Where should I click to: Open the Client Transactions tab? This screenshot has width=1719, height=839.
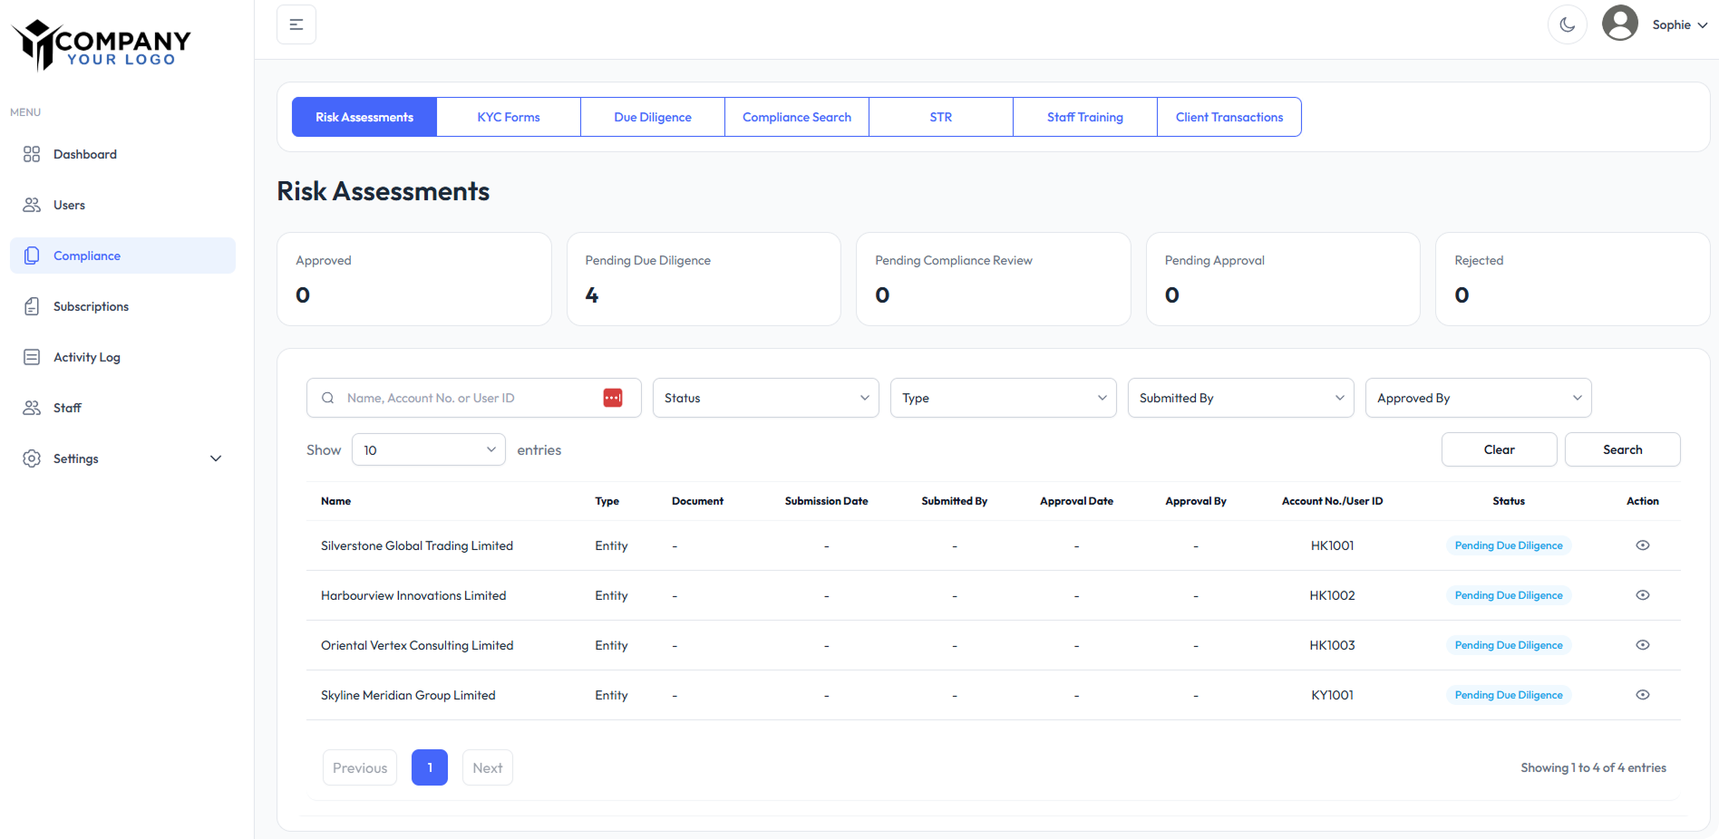coord(1229,117)
